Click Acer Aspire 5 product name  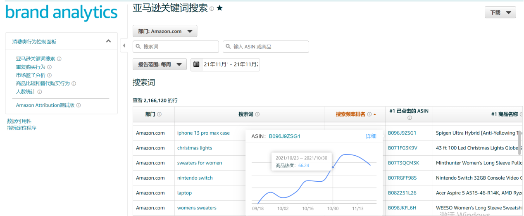coord(479,193)
